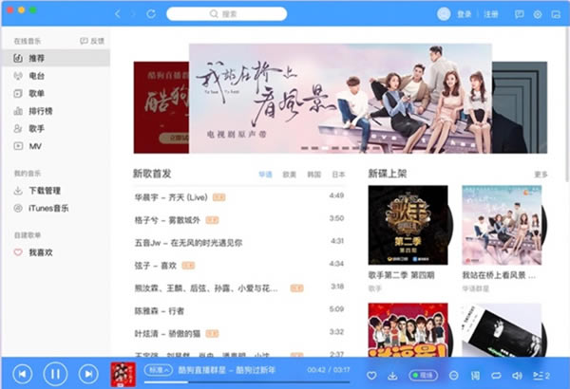Open the cartoon group album cover
The width and height of the screenshot is (570, 389).
click(x=408, y=330)
